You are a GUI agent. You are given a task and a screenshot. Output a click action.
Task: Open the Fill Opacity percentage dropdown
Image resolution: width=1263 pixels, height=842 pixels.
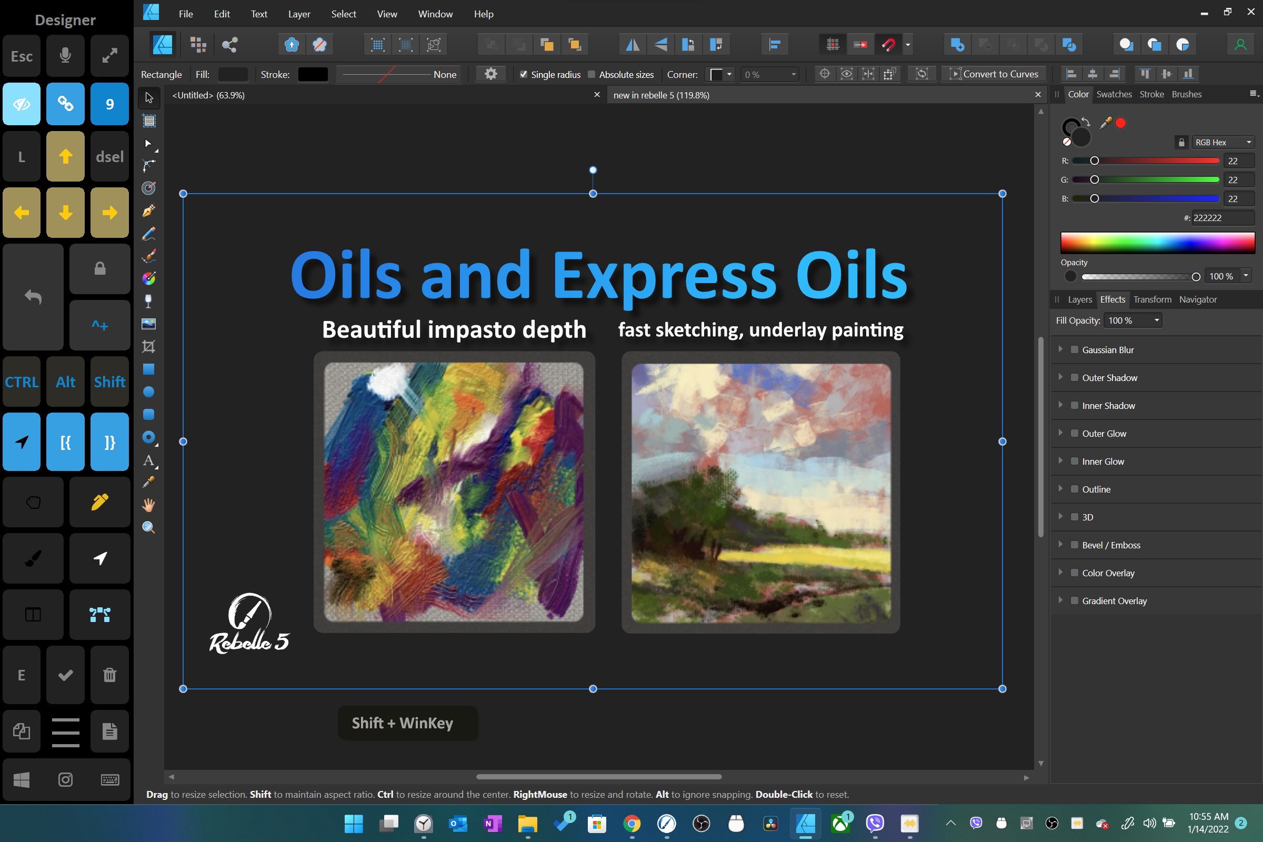pyautogui.click(x=1157, y=320)
